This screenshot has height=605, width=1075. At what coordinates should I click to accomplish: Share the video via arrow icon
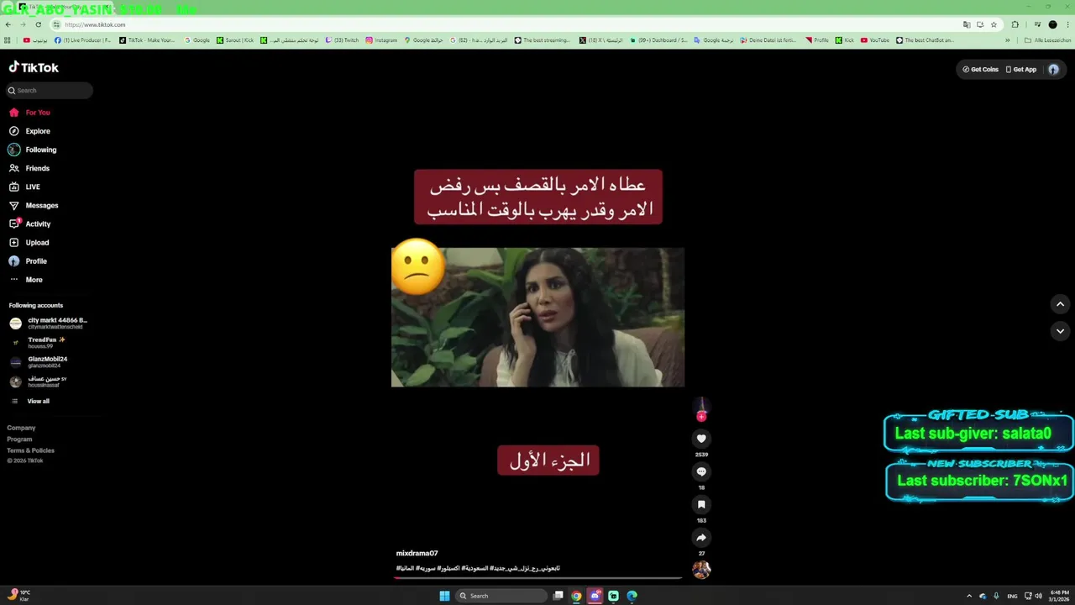[x=701, y=538]
